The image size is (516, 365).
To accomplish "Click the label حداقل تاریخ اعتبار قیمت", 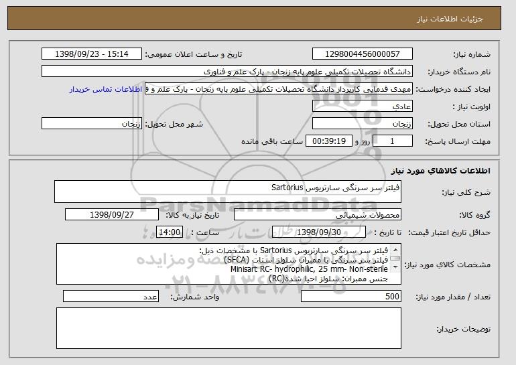I will [450, 232].
